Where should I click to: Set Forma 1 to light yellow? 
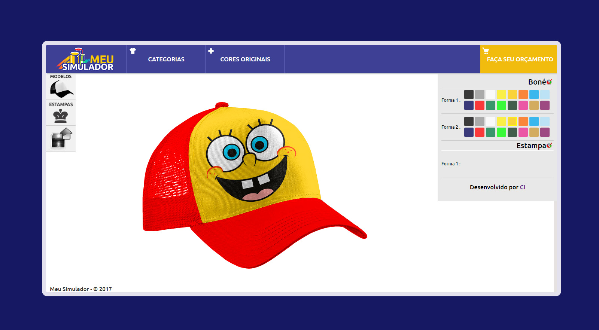(x=501, y=94)
